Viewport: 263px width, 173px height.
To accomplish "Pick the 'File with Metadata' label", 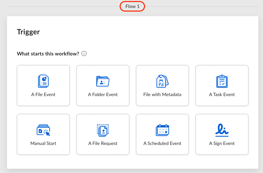I will tap(162, 94).
